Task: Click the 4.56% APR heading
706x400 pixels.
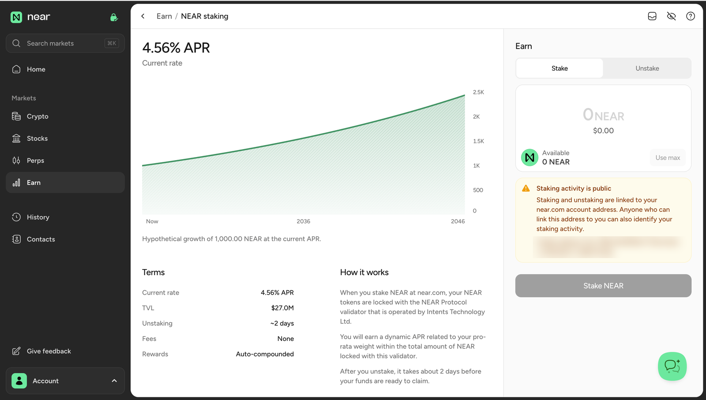Action: pyautogui.click(x=176, y=48)
